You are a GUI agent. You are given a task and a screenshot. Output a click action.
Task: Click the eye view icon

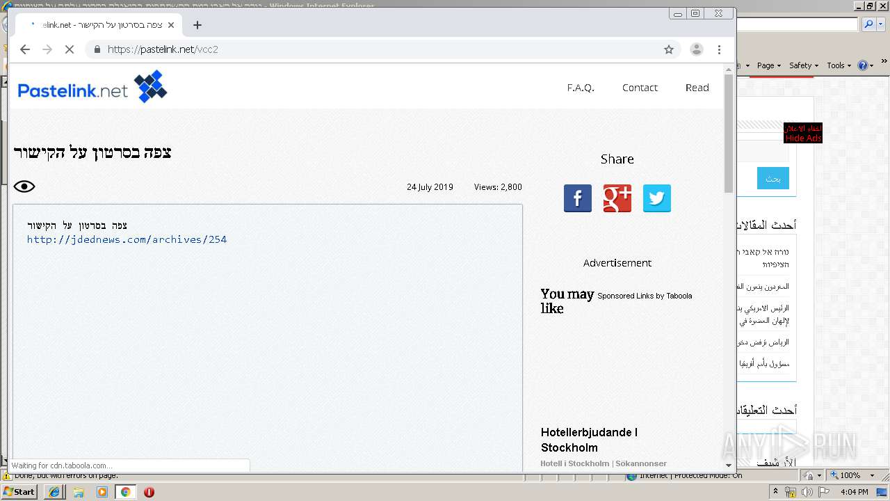24,186
